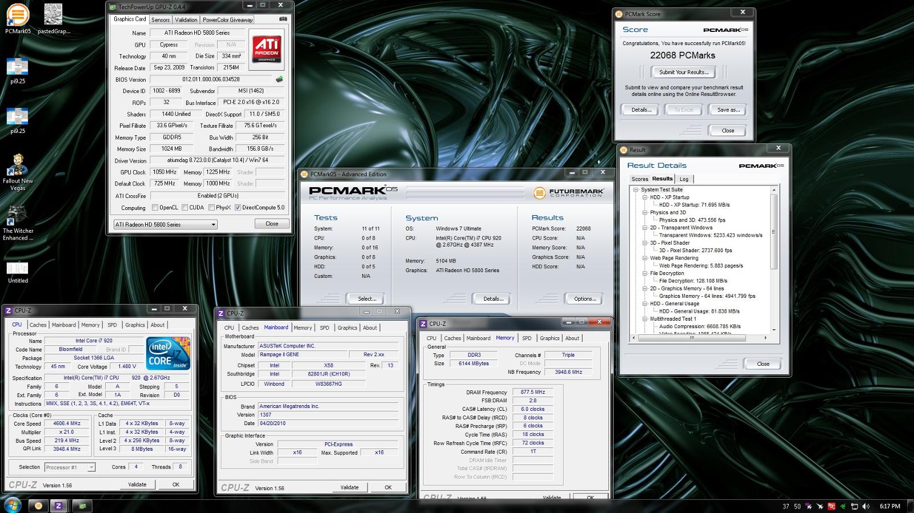Click the red cursor tray icon
The height and width of the screenshot is (513, 914).
(832, 506)
